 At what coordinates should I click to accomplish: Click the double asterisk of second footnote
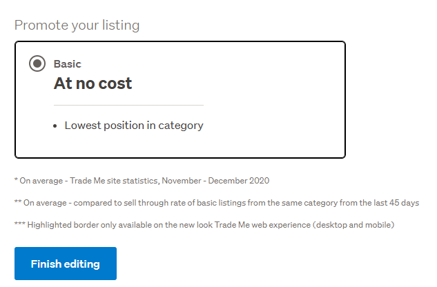17,203
